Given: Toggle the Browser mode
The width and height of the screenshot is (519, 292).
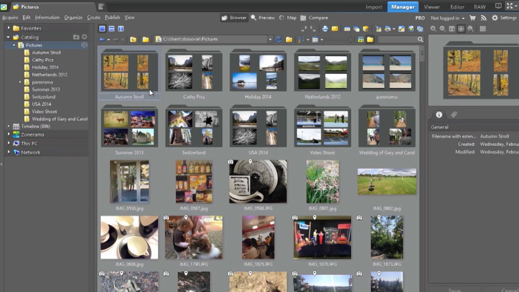Looking at the screenshot, I should pos(234,18).
